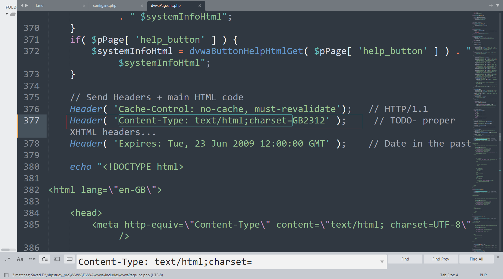Click the '// Send Headers' comment
Image resolution: width=503 pixels, height=279 pixels.
tap(111, 97)
